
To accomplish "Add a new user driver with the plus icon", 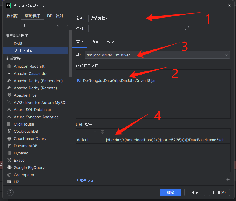I will (x=8, y=25).
